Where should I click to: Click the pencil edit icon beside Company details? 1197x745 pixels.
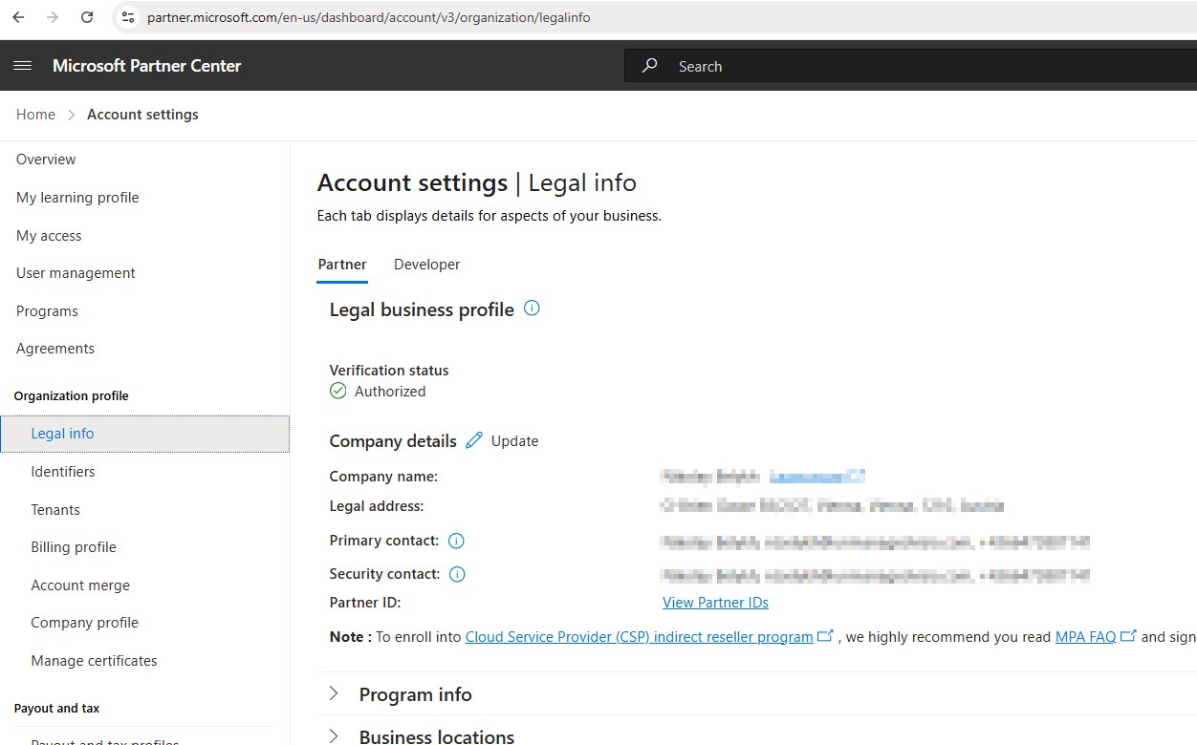[x=474, y=440]
